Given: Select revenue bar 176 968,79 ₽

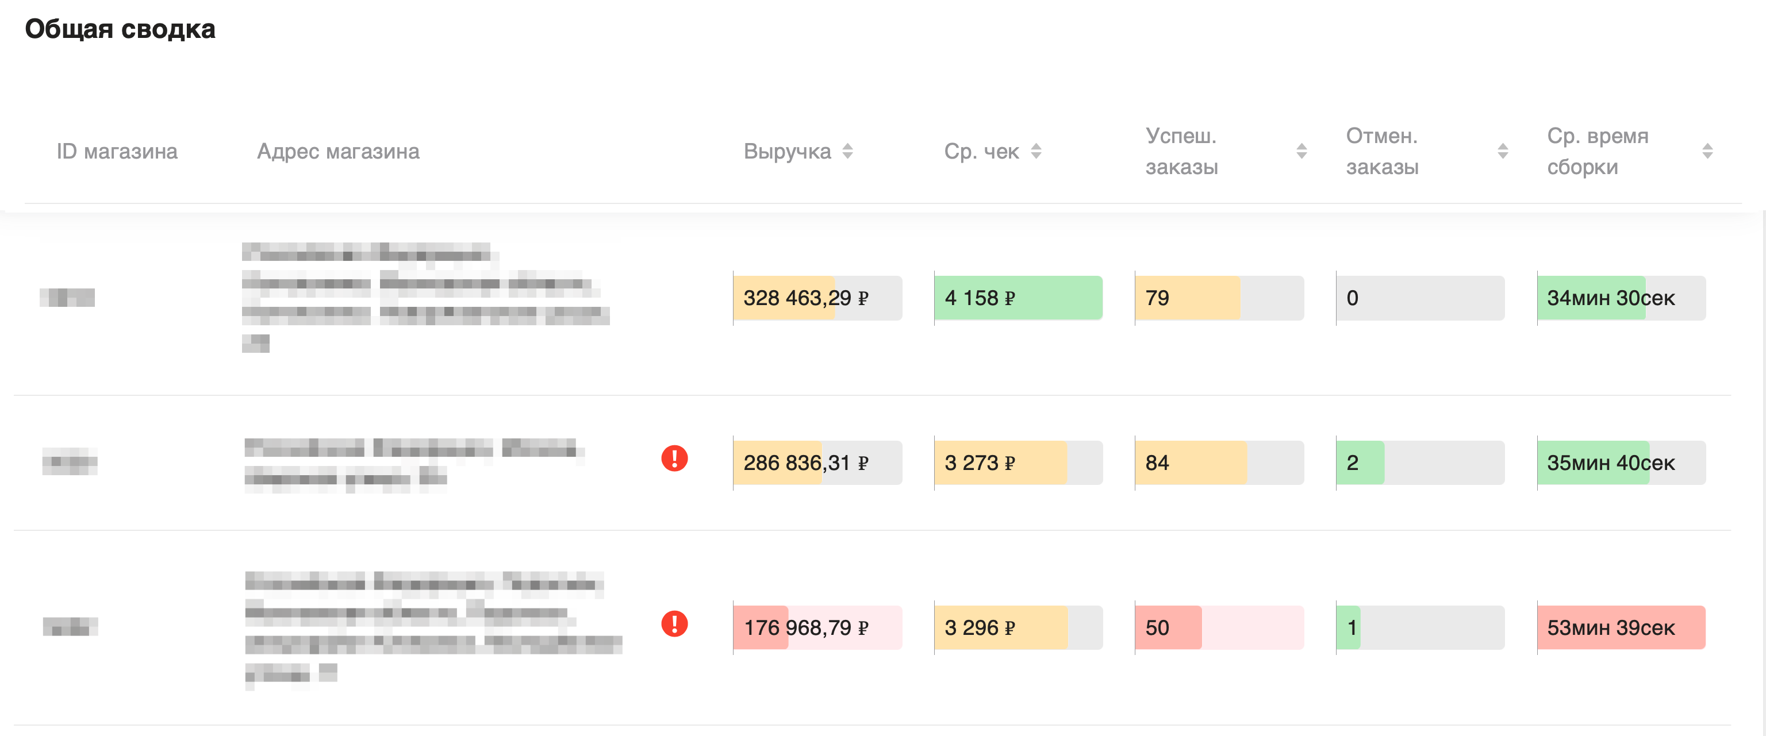Looking at the screenshot, I should coord(817,628).
